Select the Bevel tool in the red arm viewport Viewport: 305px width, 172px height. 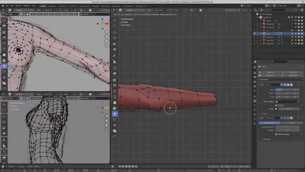[115, 86]
